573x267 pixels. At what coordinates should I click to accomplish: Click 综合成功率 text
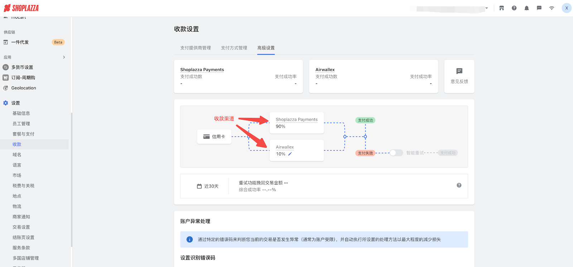250,190
